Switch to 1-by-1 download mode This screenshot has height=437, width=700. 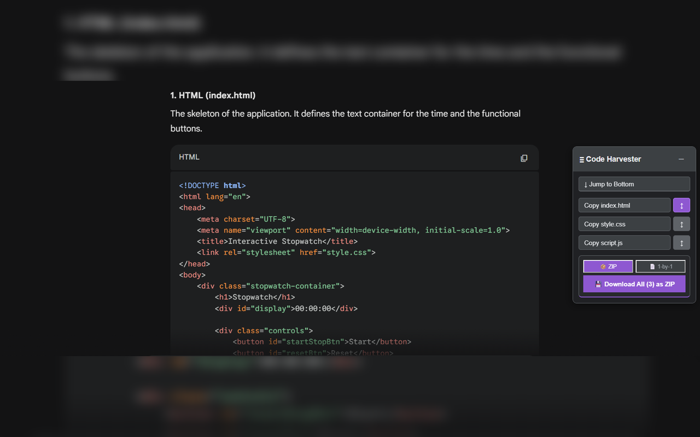click(x=660, y=266)
